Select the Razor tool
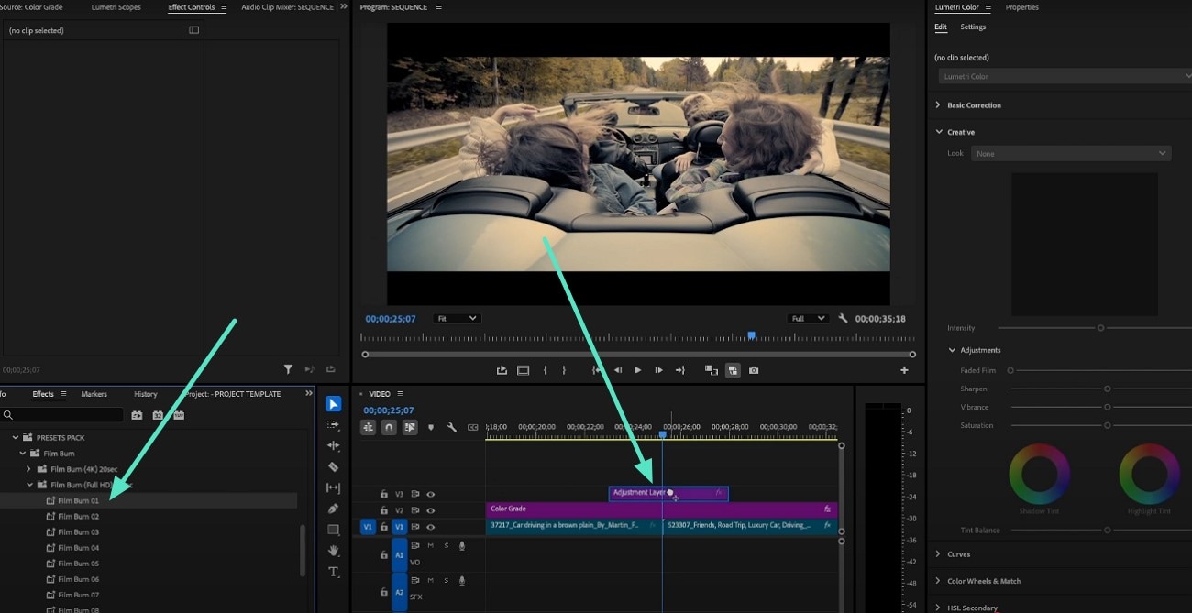1192x613 pixels. pyautogui.click(x=333, y=466)
